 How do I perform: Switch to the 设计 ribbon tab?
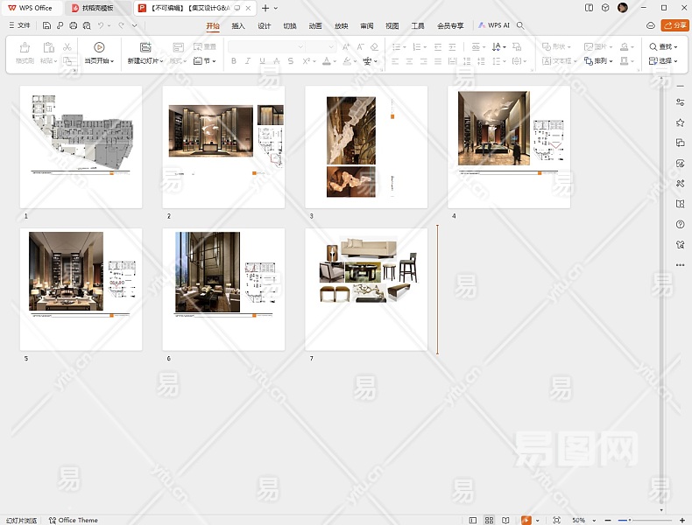tap(264, 25)
